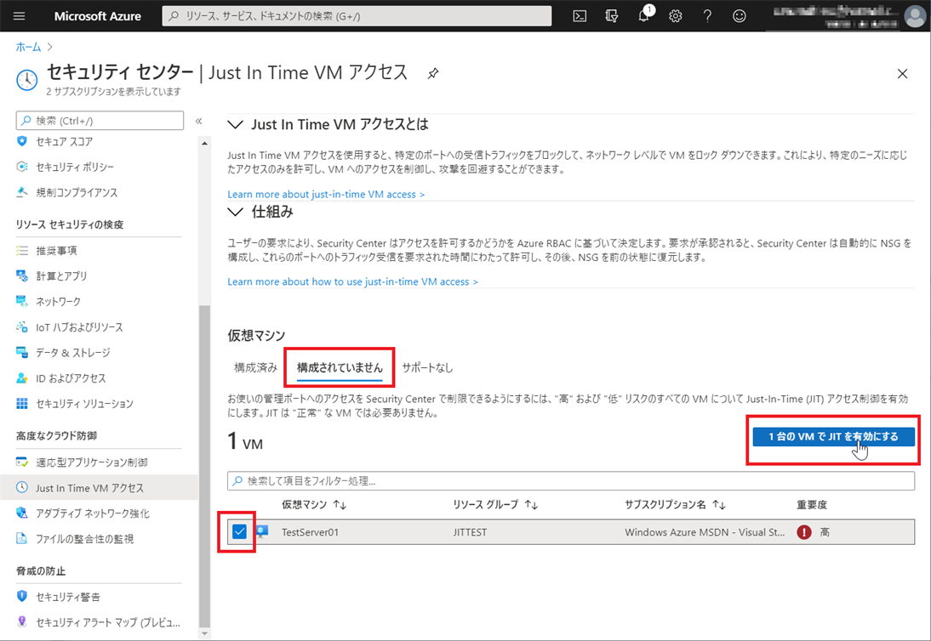The height and width of the screenshot is (641, 931).
Task: Click the sidebar scrollbar thumb
Action: point(204,466)
